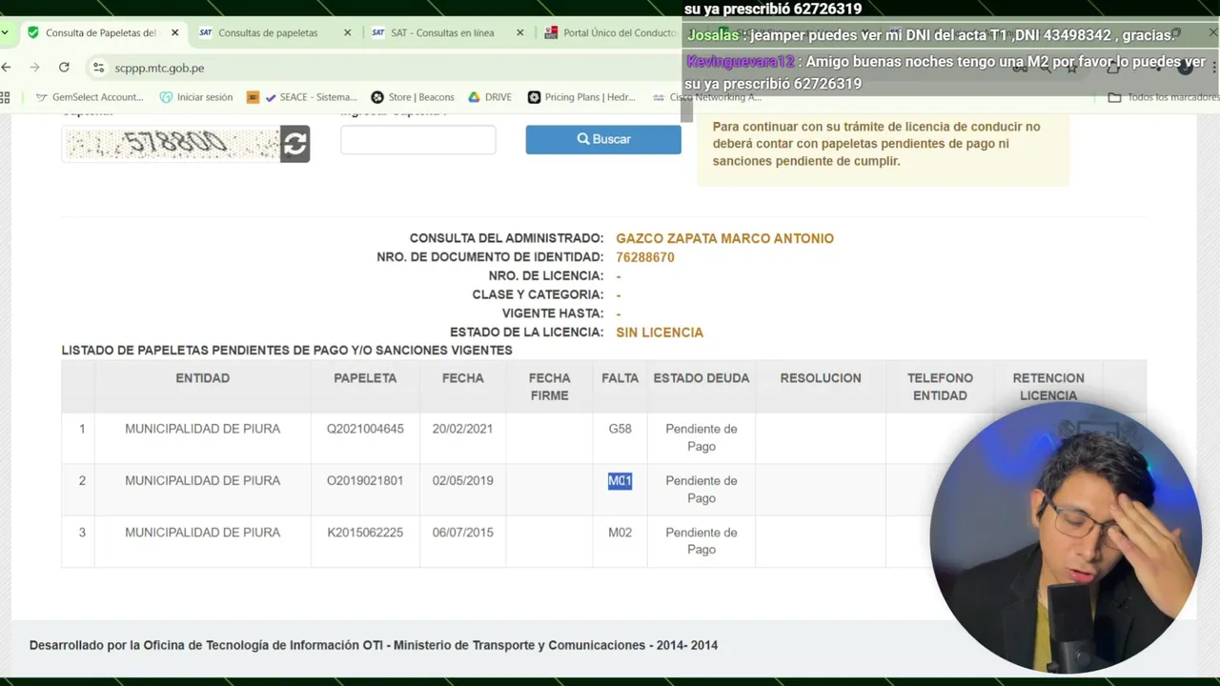The height and width of the screenshot is (686, 1220).
Task: Click the SIN LICENCIA status text
Action: 660,333
